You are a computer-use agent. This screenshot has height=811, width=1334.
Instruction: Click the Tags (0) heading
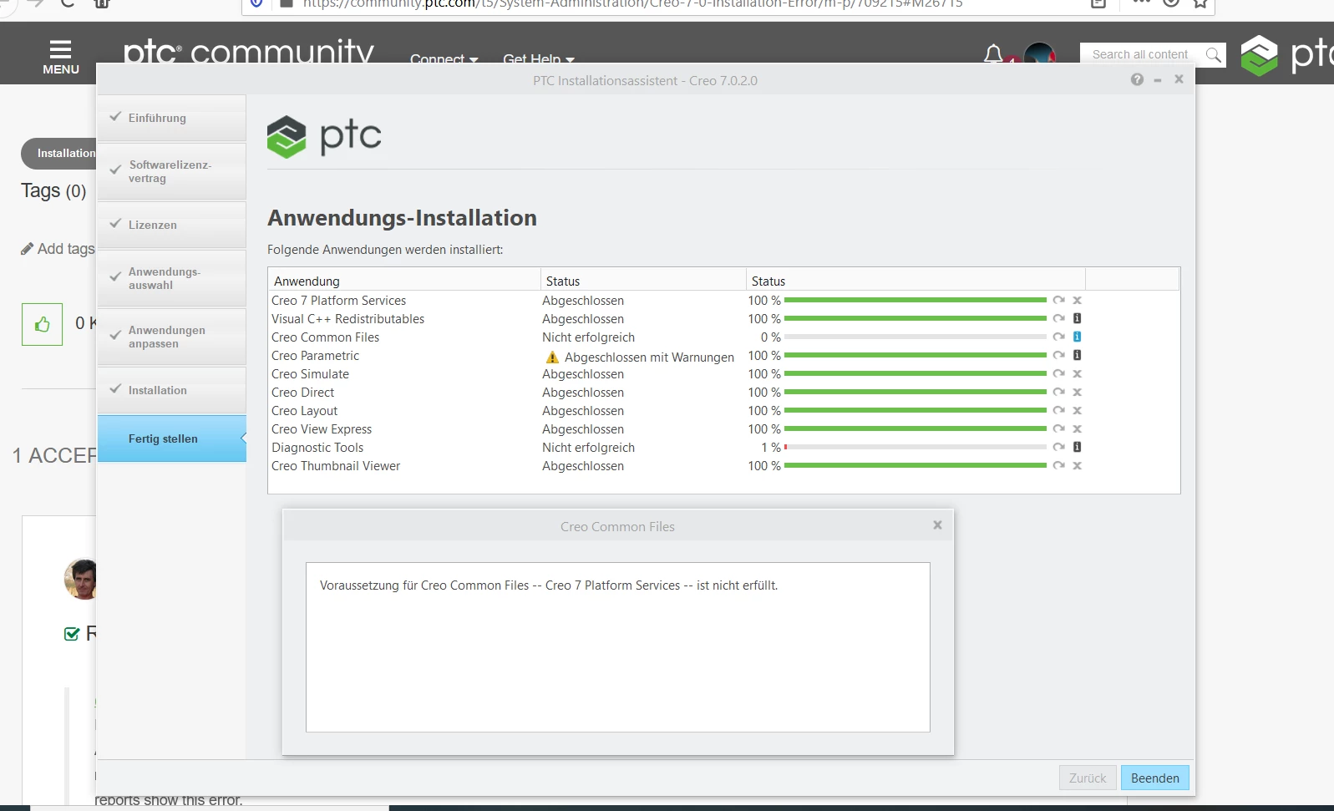point(53,190)
